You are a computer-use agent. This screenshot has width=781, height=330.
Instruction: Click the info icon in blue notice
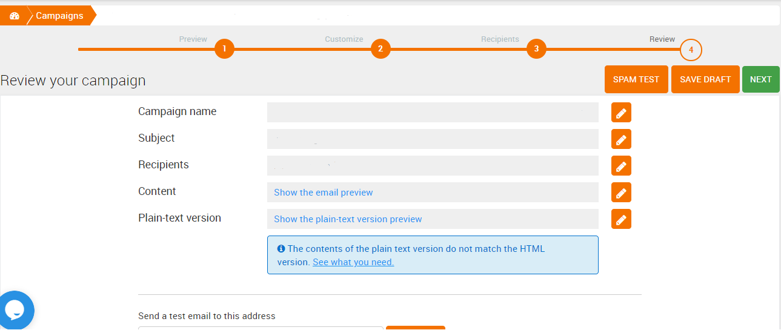[281, 249]
